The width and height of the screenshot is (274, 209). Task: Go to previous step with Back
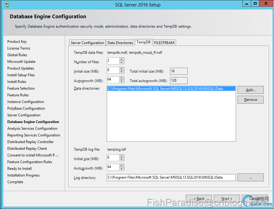[199, 199]
